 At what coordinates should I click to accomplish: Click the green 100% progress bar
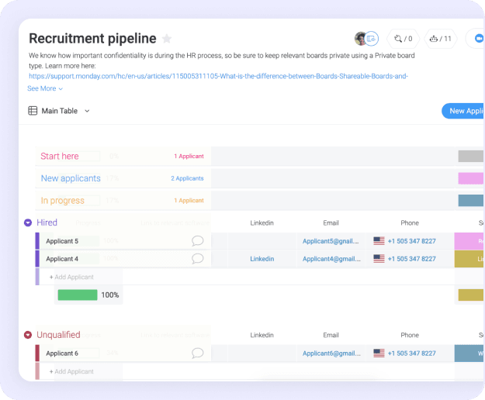pos(78,295)
